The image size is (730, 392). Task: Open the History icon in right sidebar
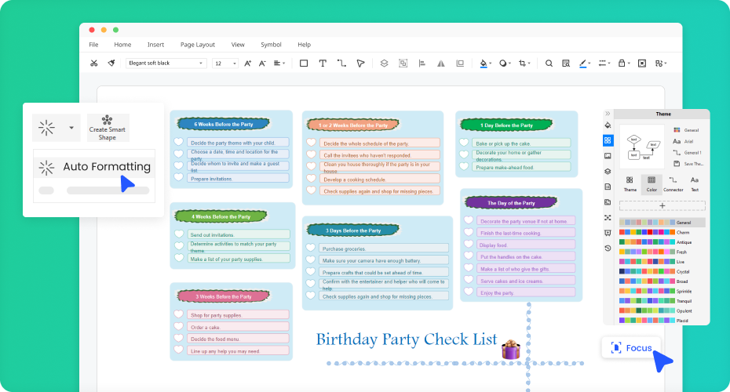[x=608, y=249]
